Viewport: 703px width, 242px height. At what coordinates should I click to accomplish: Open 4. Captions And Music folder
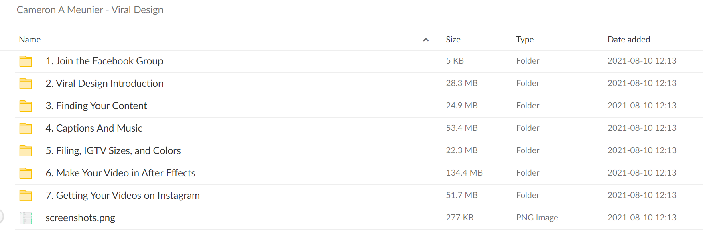(x=94, y=128)
